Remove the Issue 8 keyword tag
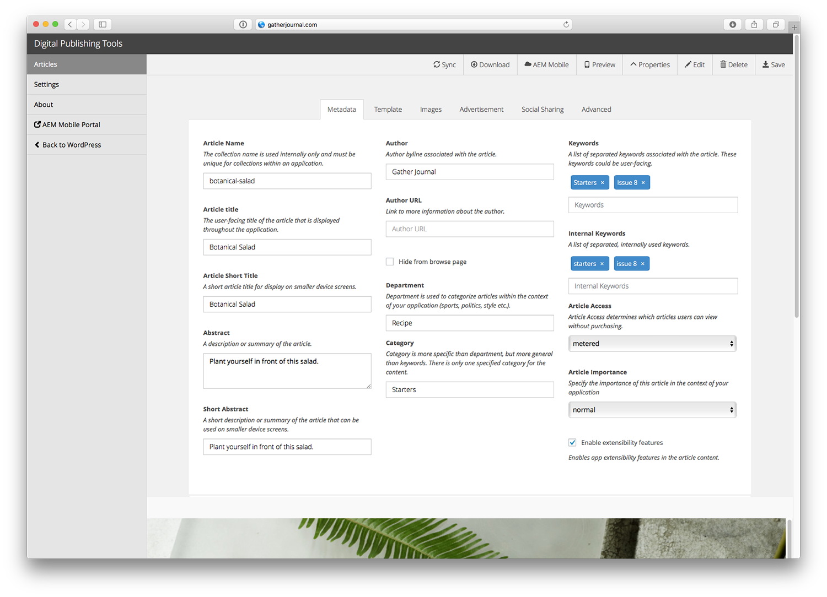Screen dimensions: 827x597 pyautogui.click(x=643, y=183)
